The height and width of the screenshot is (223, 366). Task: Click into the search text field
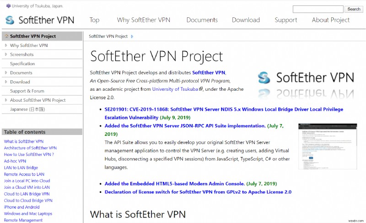pyautogui.click(x=318, y=9)
